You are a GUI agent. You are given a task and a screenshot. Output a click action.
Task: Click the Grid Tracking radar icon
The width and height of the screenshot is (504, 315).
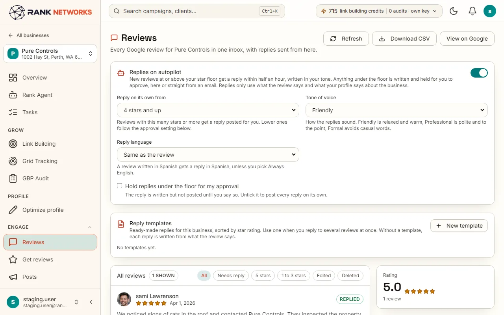(13, 161)
